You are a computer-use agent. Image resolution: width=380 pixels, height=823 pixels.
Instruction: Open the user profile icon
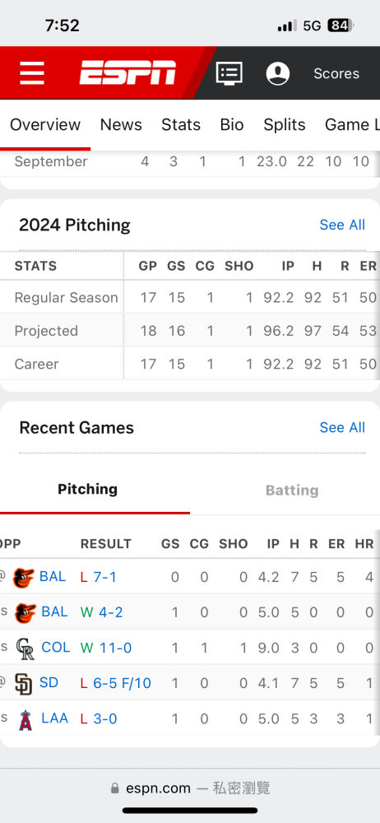pyautogui.click(x=278, y=73)
